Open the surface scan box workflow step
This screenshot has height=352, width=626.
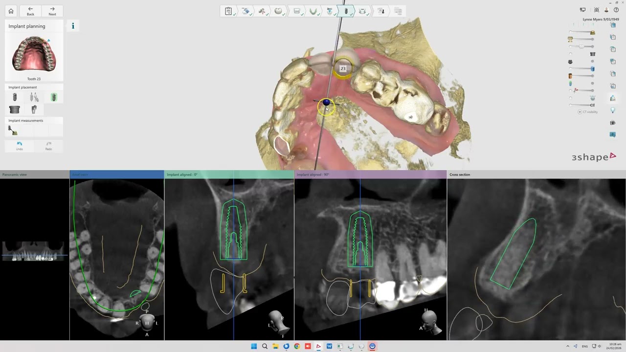tap(296, 11)
